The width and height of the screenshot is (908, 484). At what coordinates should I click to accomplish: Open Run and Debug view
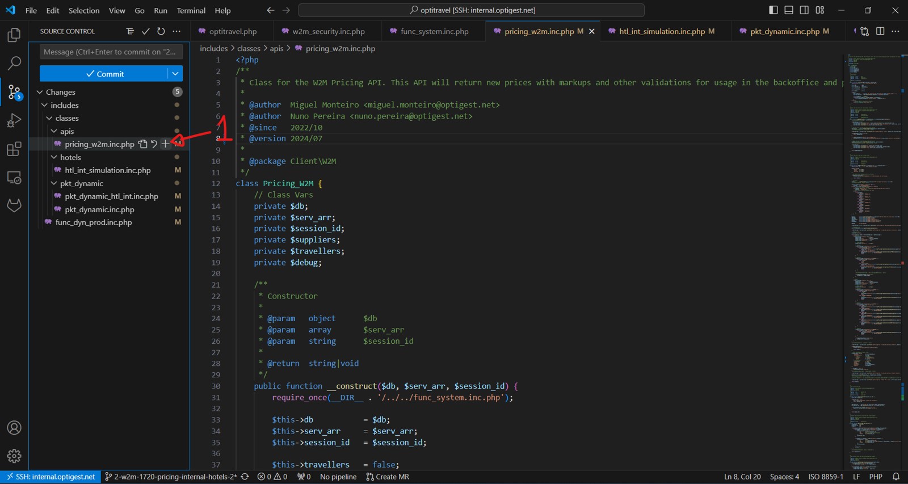point(14,120)
